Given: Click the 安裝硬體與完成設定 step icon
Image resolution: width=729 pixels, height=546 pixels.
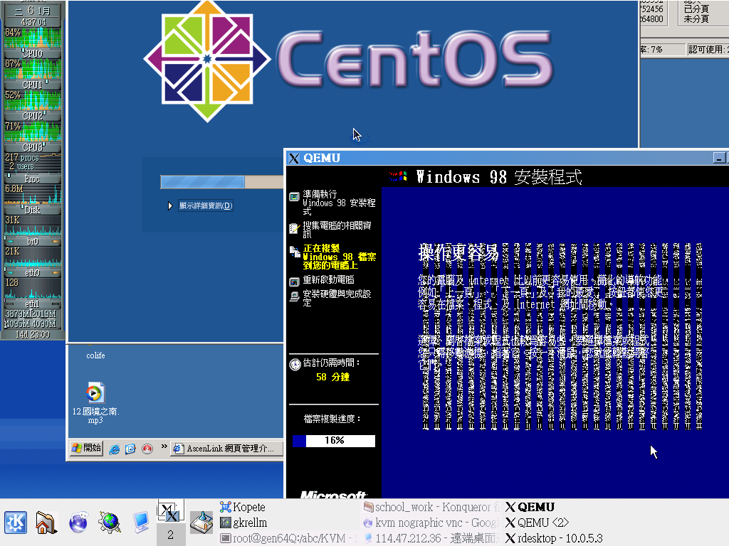Looking at the screenshot, I should point(294,296).
